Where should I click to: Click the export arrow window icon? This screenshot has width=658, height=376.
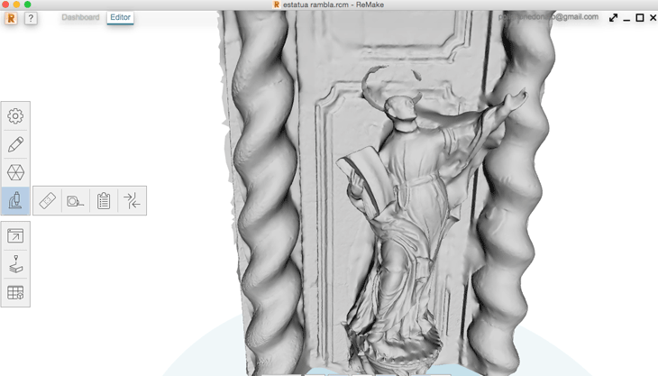(15, 236)
